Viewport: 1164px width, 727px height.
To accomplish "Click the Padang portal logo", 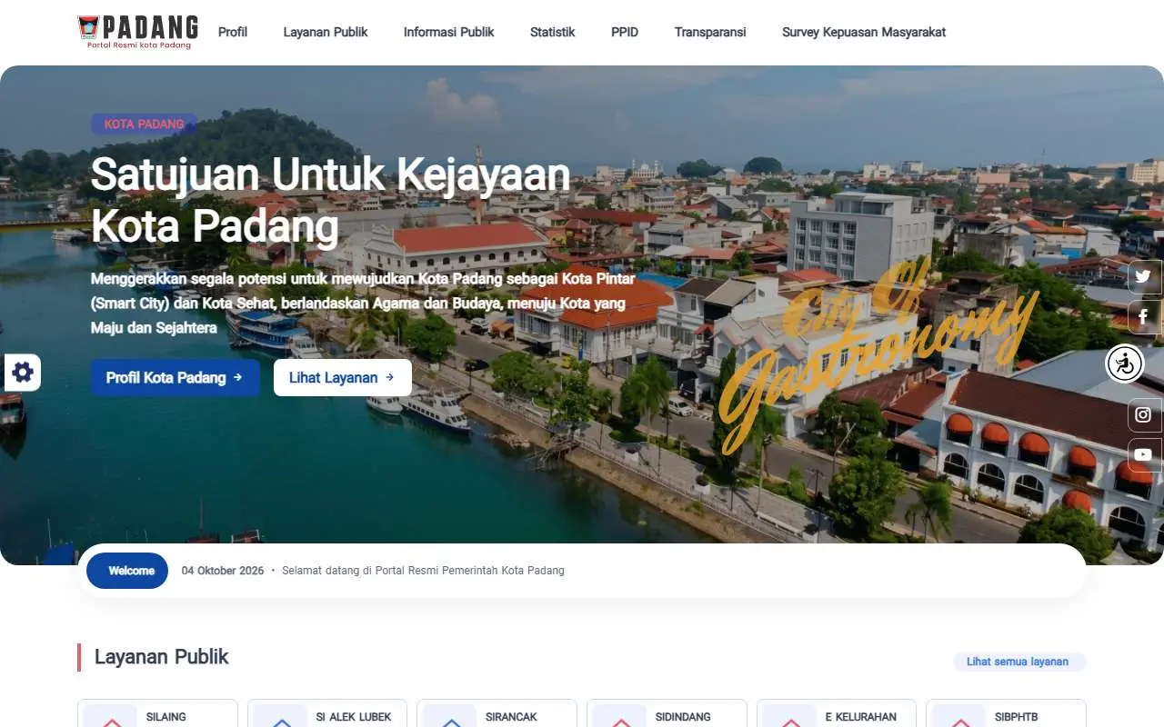I will pos(138,32).
